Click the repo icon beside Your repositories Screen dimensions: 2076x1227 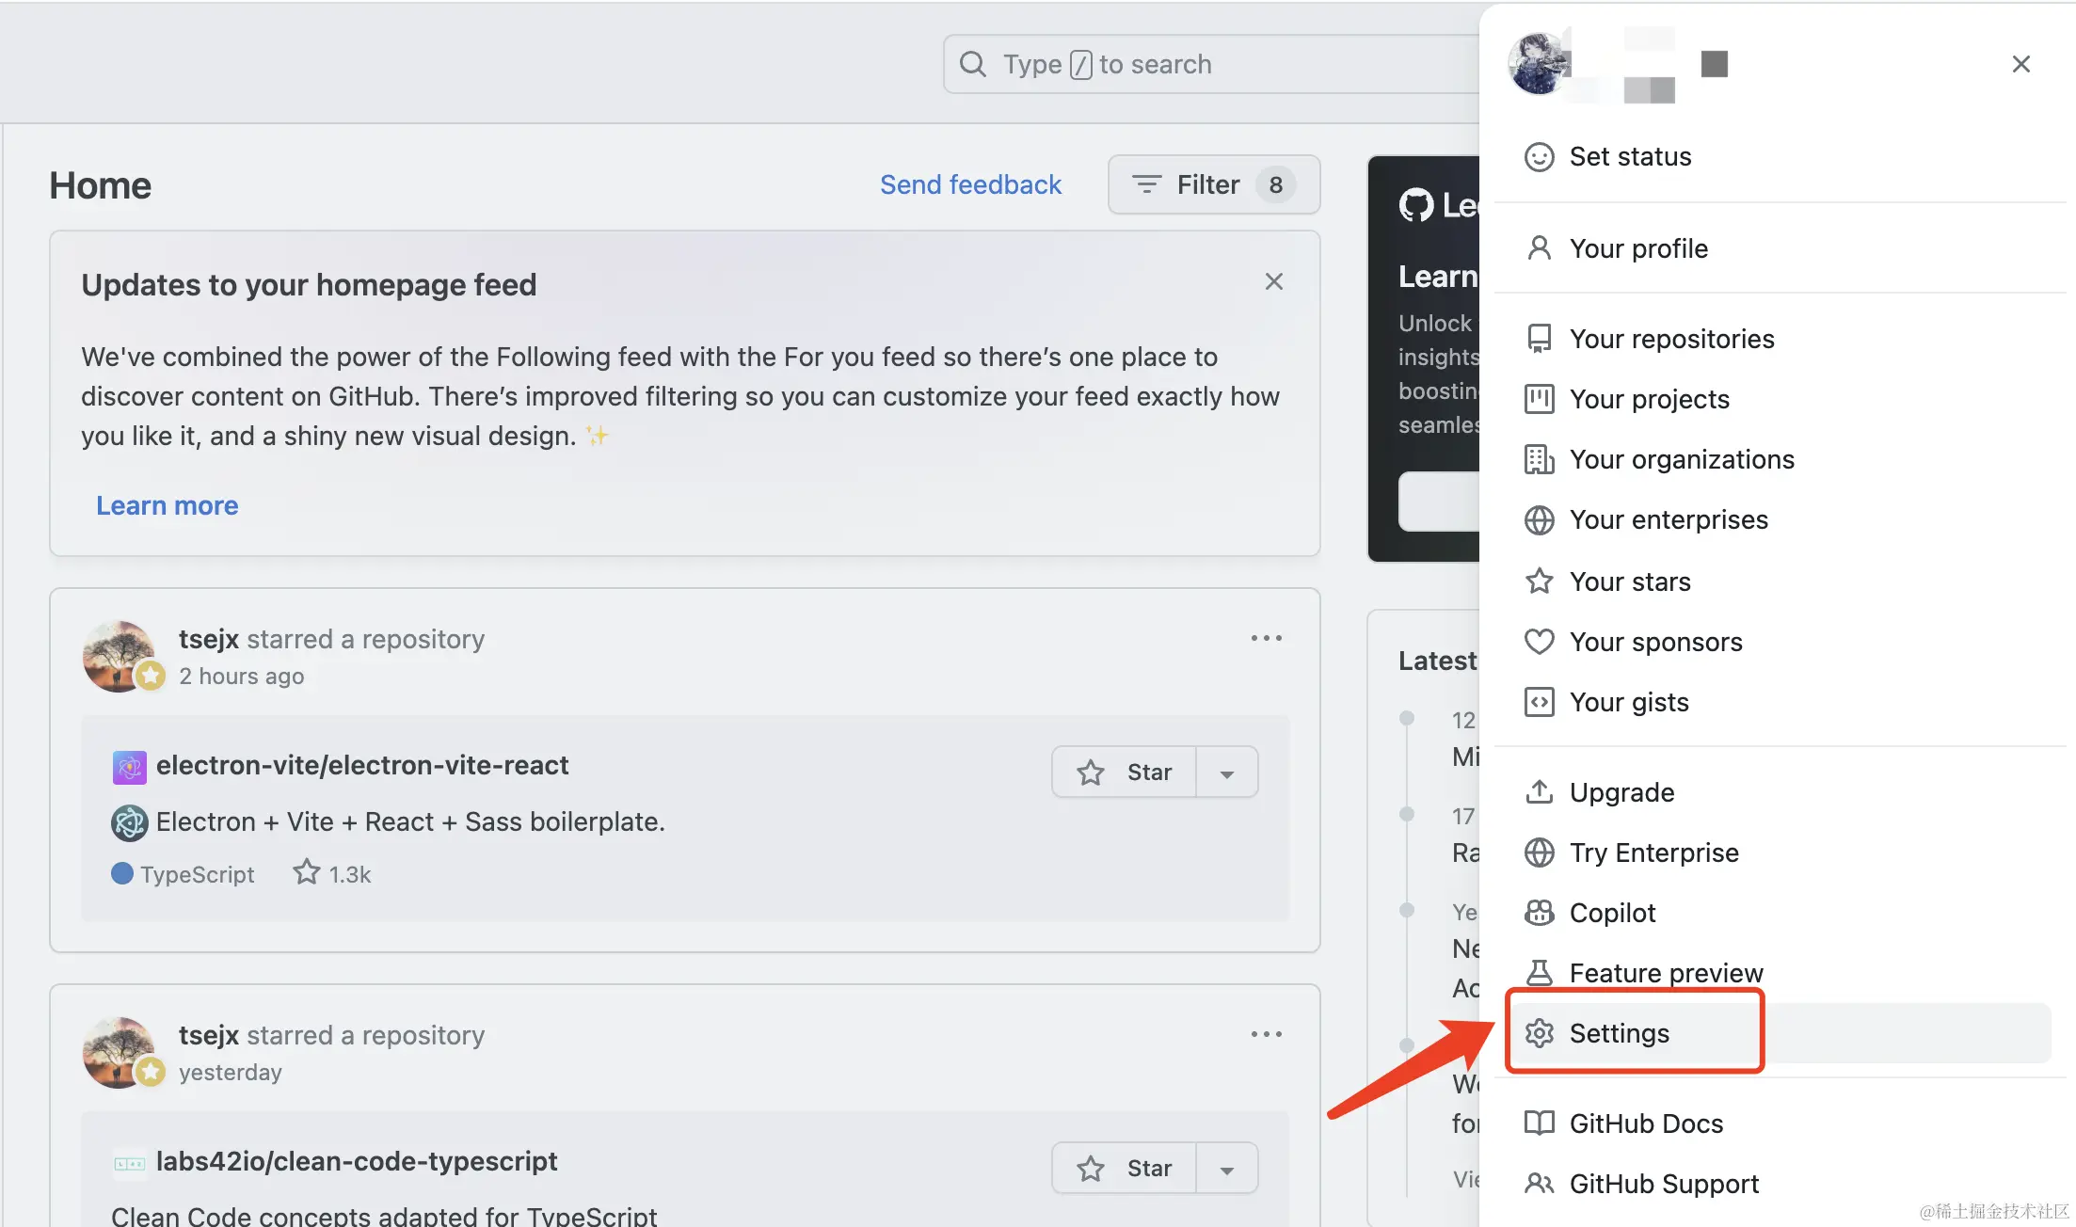[x=1539, y=339]
